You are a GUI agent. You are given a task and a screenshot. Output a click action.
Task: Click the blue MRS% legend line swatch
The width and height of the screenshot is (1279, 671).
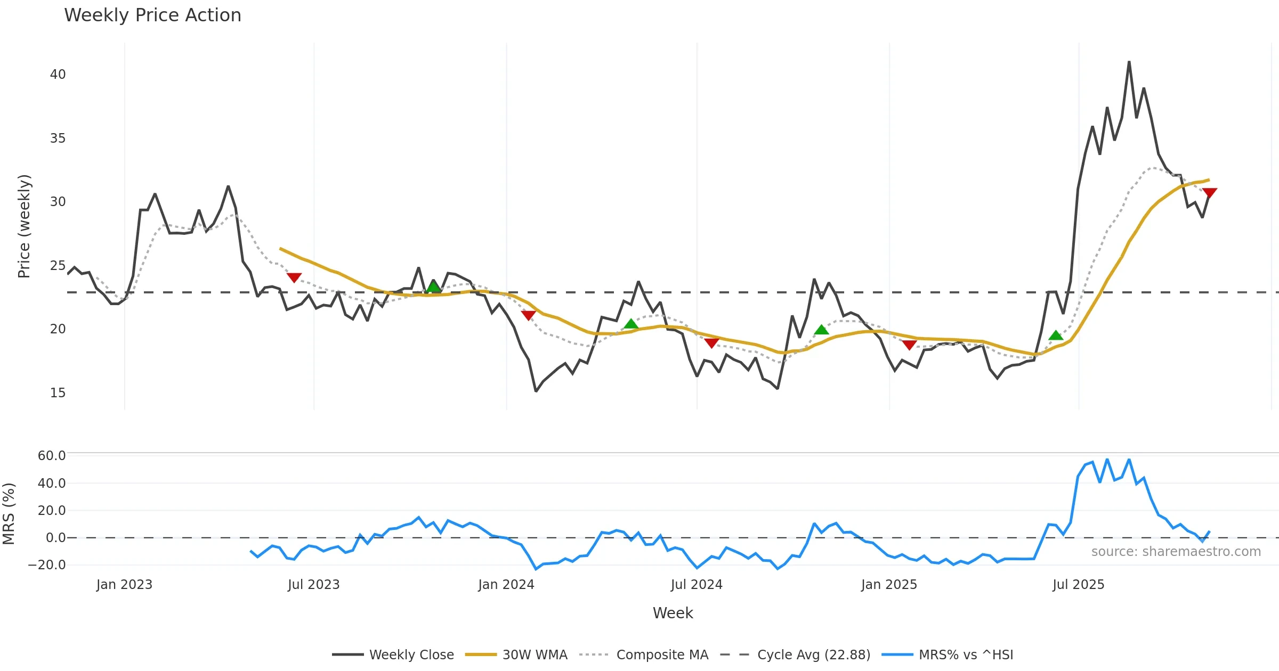point(897,654)
